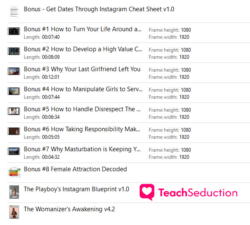Open the Instagram Cheat Sheet document icon
250x225 pixels.
[x=14, y=12]
